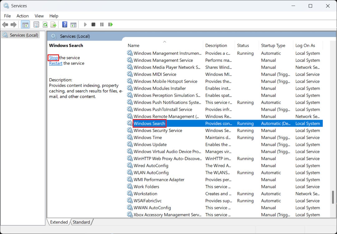Sort services by Status column header
The image size is (337, 234).
243,46
